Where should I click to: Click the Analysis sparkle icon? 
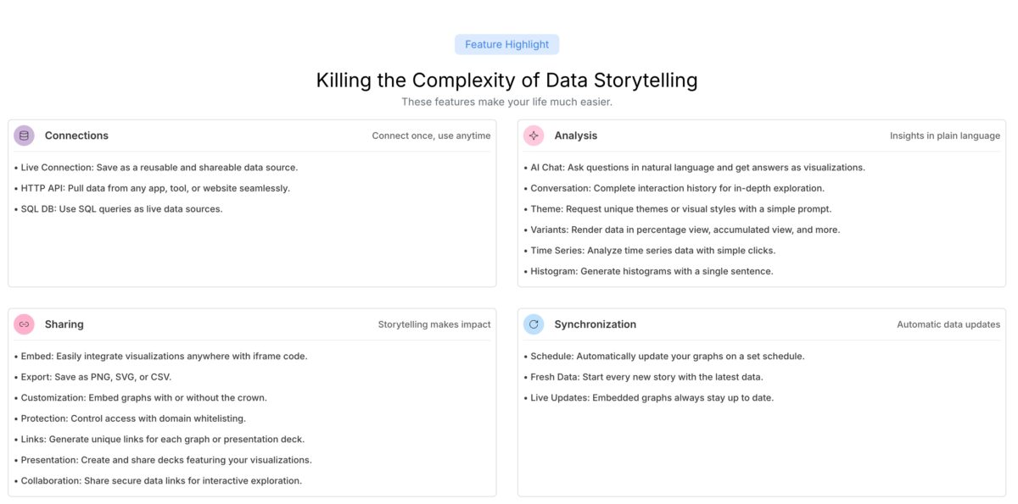pyautogui.click(x=534, y=136)
